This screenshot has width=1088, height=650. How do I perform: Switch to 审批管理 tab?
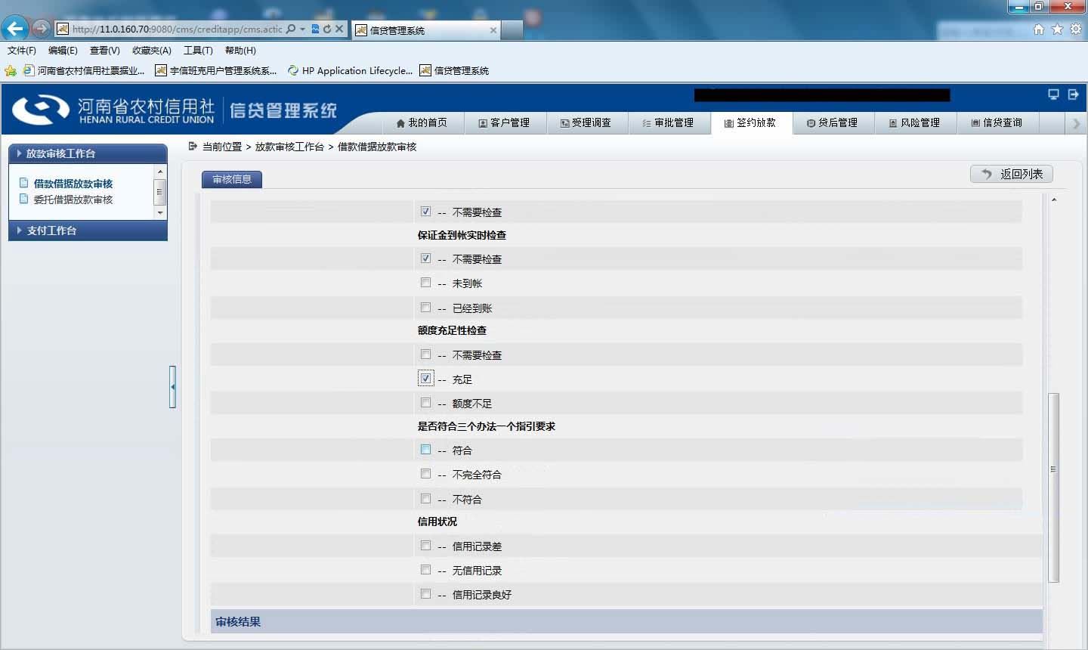coord(668,122)
